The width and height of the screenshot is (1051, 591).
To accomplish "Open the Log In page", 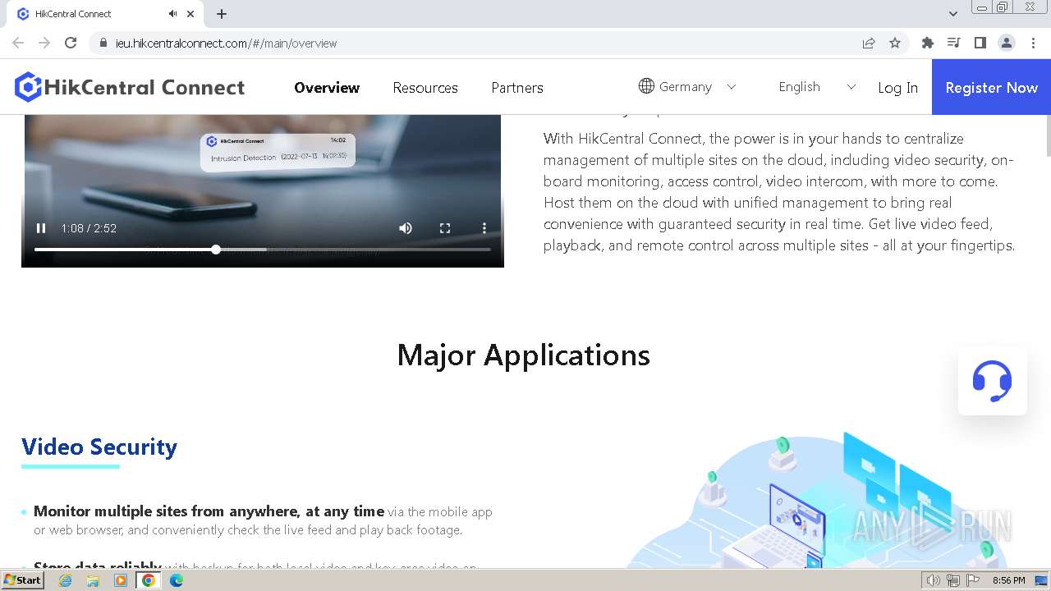I will click(x=897, y=88).
